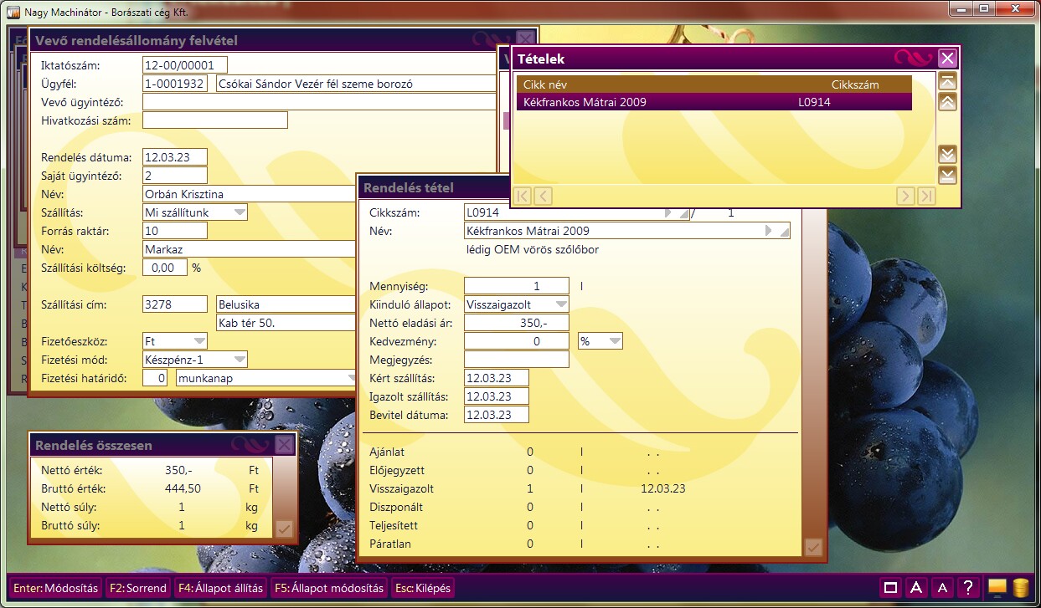
Task: Open help with the question mark icon
Action: pos(967,588)
